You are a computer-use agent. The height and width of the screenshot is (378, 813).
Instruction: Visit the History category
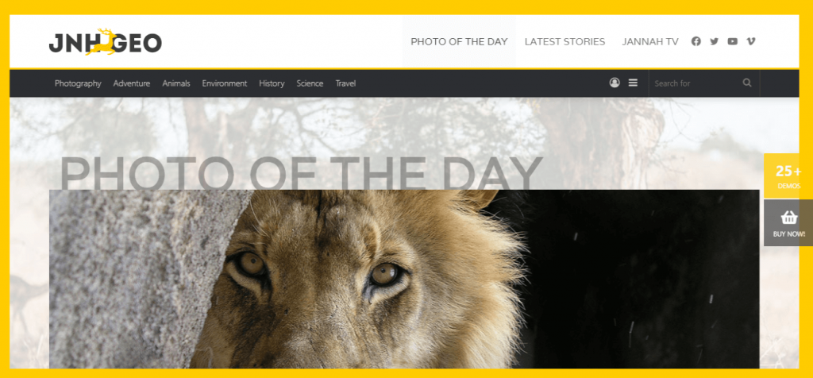click(x=272, y=83)
